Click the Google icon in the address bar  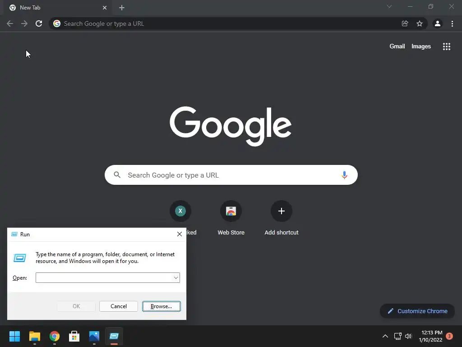tap(57, 23)
